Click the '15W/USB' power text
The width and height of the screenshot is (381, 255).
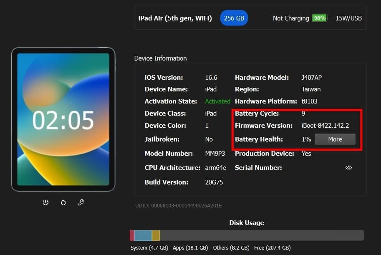pyautogui.click(x=348, y=18)
